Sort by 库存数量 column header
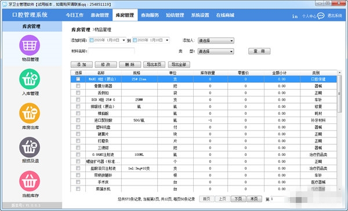 click(x=208, y=73)
